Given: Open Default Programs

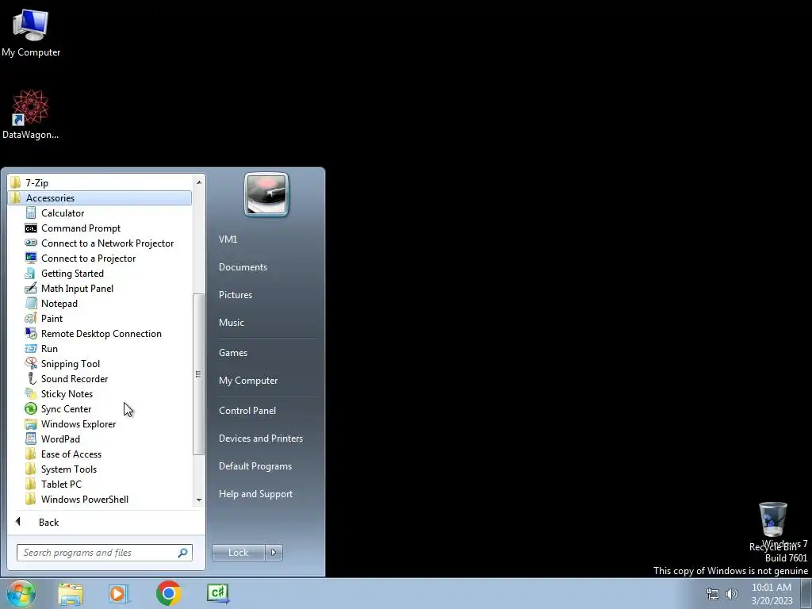Looking at the screenshot, I should [x=255, y=466].
